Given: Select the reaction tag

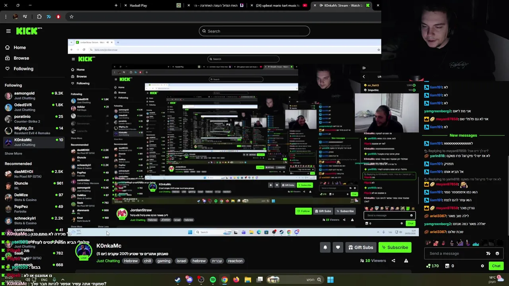Looking at the screenshot, I should 235,261.
